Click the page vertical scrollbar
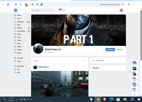Image resolution: width=142 pixels, height=102 pixels. [141, 35]
